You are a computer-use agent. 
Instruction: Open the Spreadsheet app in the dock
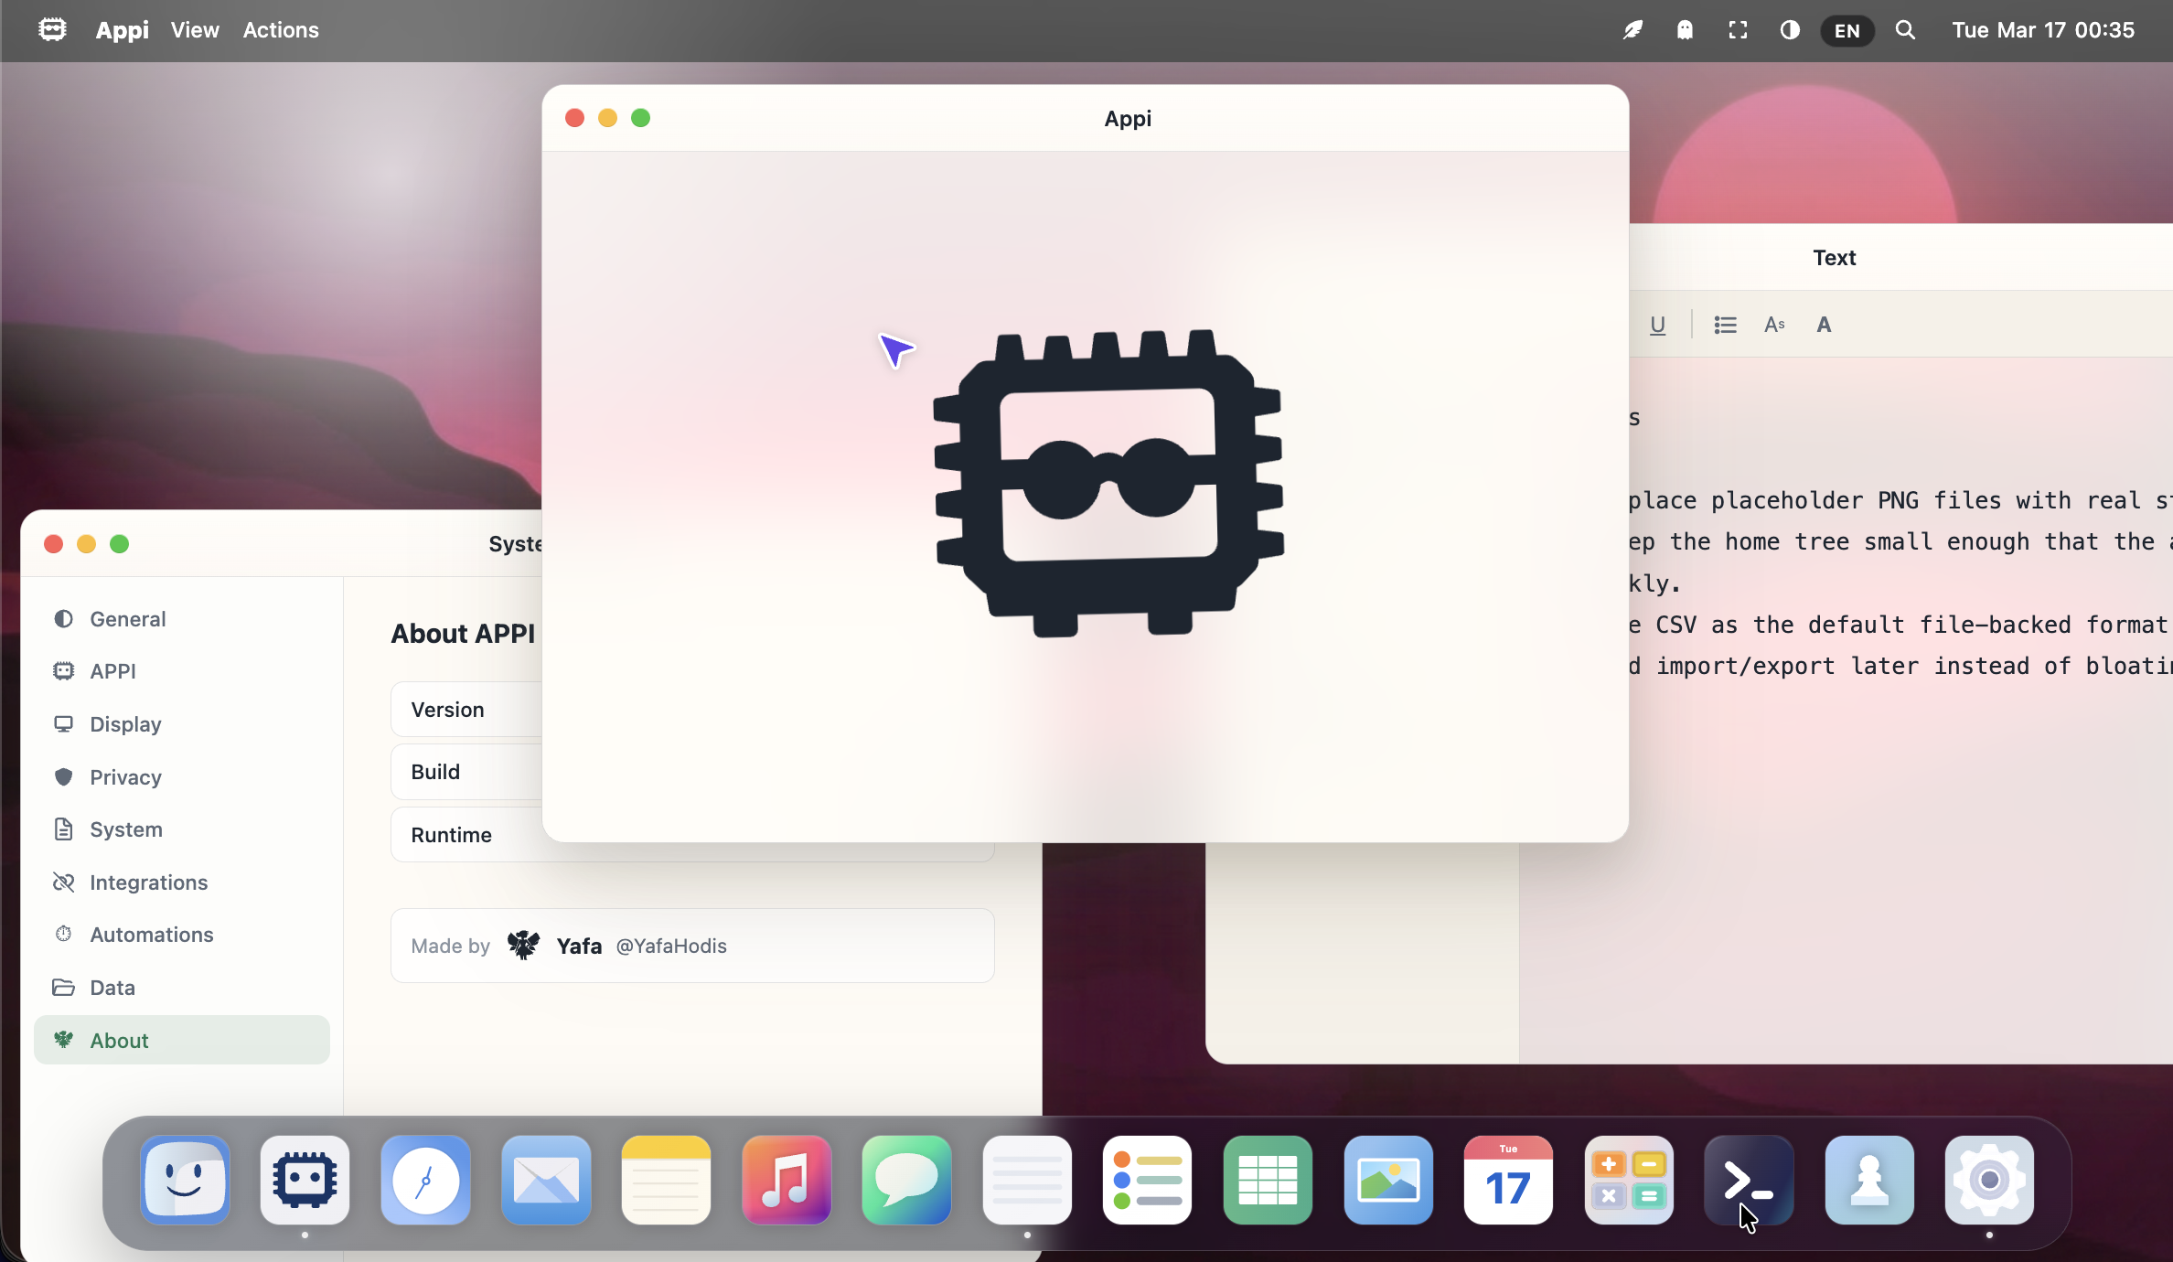[x=1267, y=1180]
